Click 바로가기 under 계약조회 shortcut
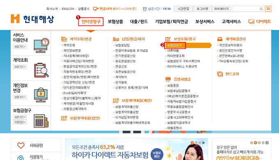The width and height of the screenshot is (279, 160). [20, 67]
